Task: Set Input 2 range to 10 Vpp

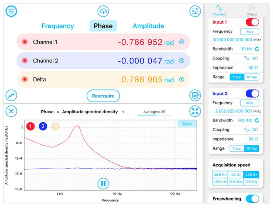Action: point(252,148)
